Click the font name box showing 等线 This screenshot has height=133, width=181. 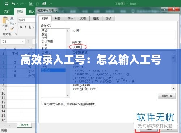click(x=27, y=20)
